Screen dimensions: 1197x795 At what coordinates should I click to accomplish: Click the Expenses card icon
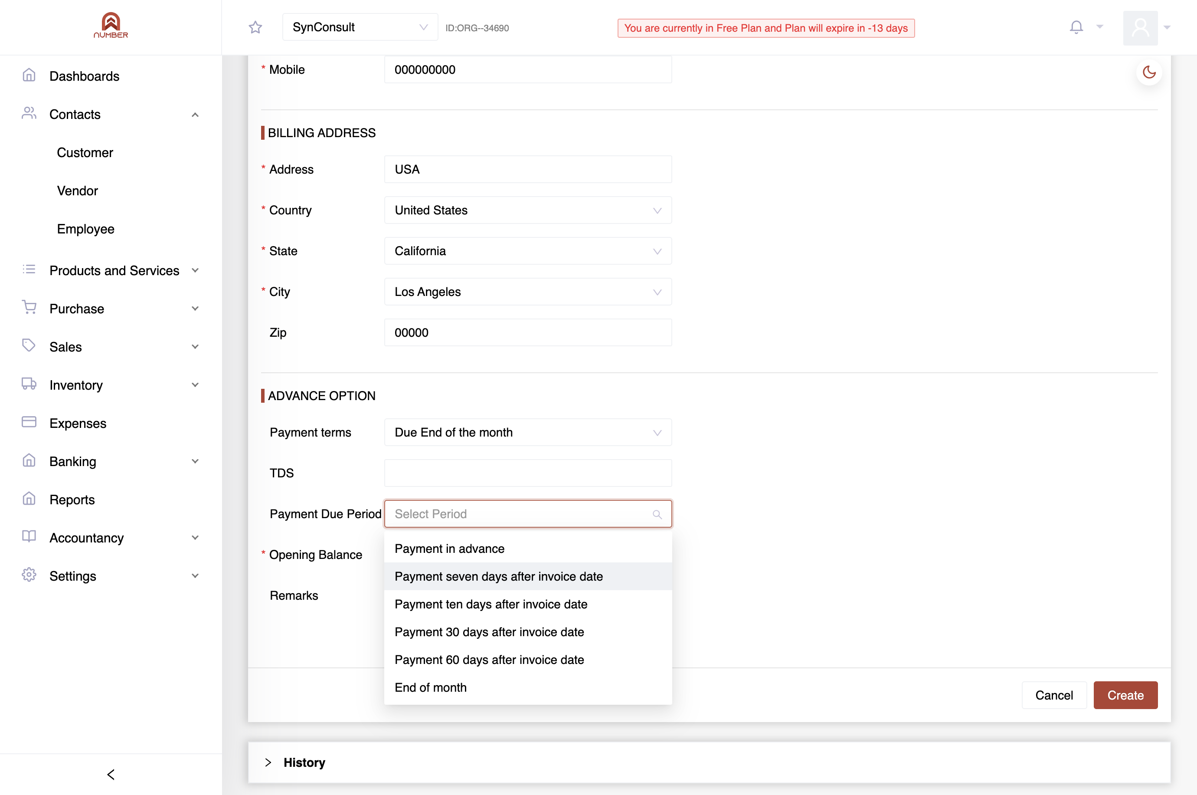[x=29, y=422]
